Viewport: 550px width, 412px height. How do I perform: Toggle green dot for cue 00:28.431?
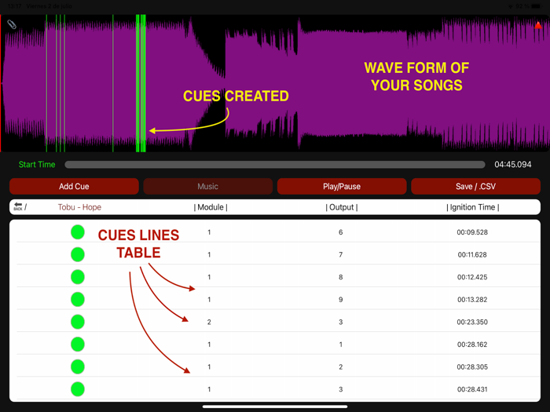click(x=78, y=389)
